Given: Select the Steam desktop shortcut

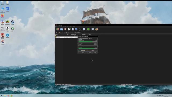Looking at the screenshot, I should click(x=13, y=22).
